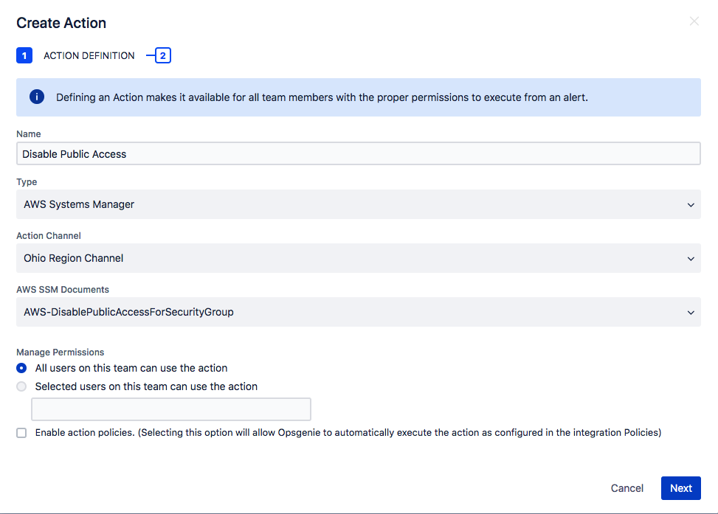The image size is (718, 514).
Task: Click the info icon in the blue banner
Action: pyautogui.click(x=36, y=97)
